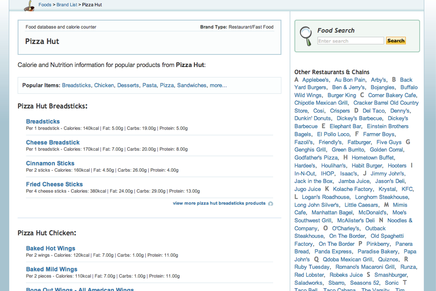Open Crispers restaurant link
The width and height of the screenshot is (436, 291).
(x=340, y=111)
